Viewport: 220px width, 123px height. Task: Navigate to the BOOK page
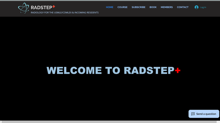point(153,7)
